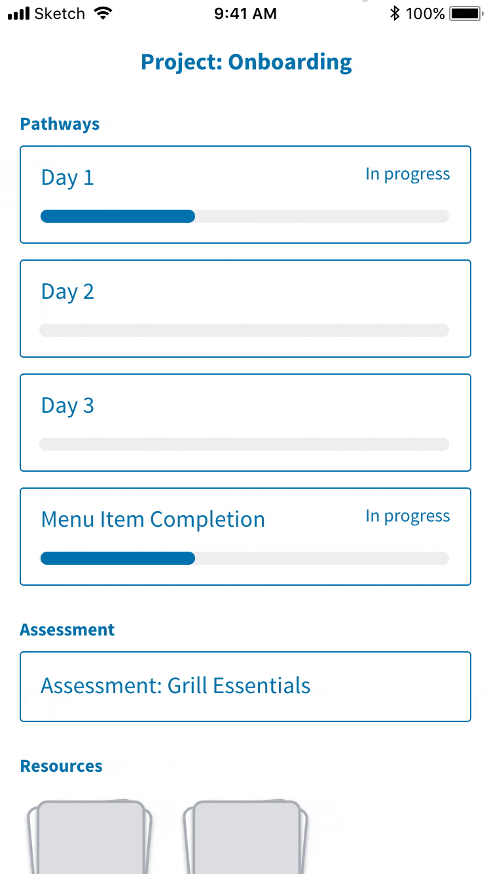This screenshot has width=491, height=874.
Task: Open the Menu Item Completion pathway
Action: (245, 537)
